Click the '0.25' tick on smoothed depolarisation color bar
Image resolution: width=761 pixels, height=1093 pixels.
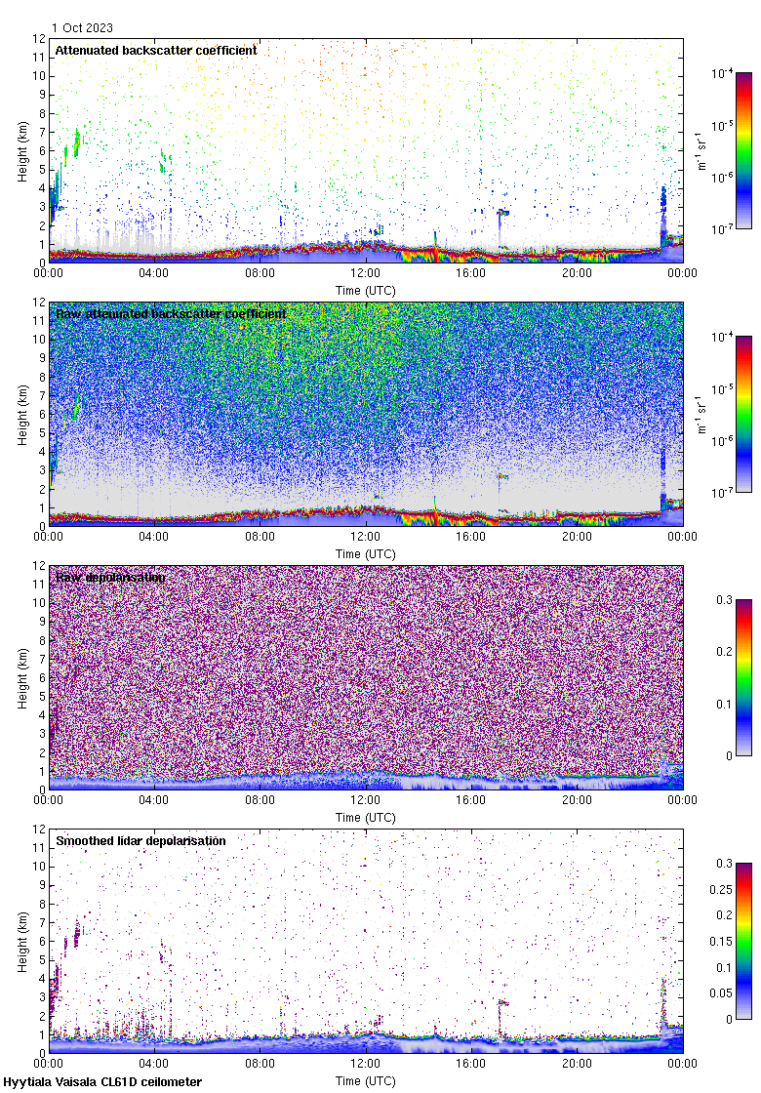pyautogui.click(x=721, y=889)
